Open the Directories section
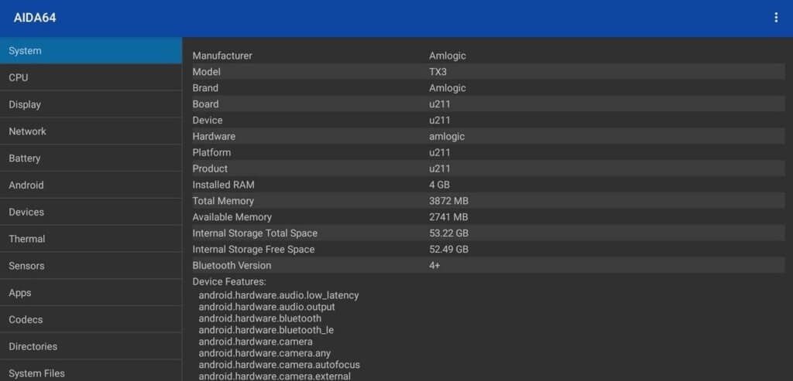793x381 pixels. [x=91, y=347]
